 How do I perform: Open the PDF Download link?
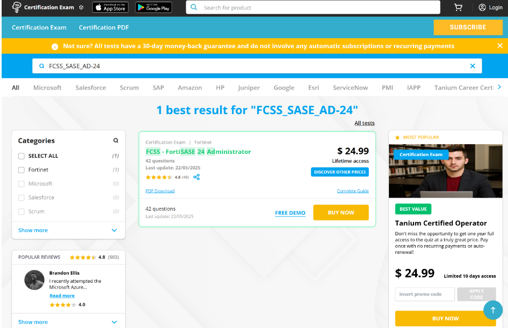160,191
